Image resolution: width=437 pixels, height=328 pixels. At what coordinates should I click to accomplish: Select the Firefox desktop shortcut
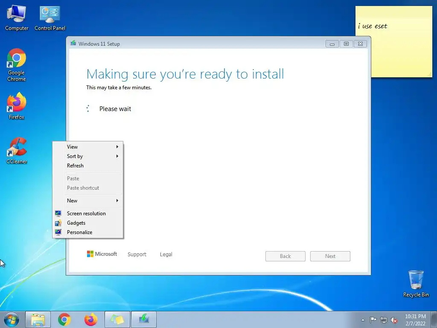coord(17,106)
